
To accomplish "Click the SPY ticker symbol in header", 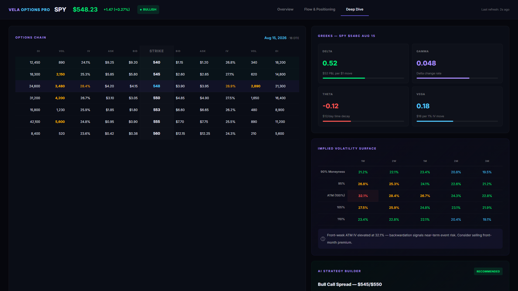I will pyautogui.click(x=60, y=9).
